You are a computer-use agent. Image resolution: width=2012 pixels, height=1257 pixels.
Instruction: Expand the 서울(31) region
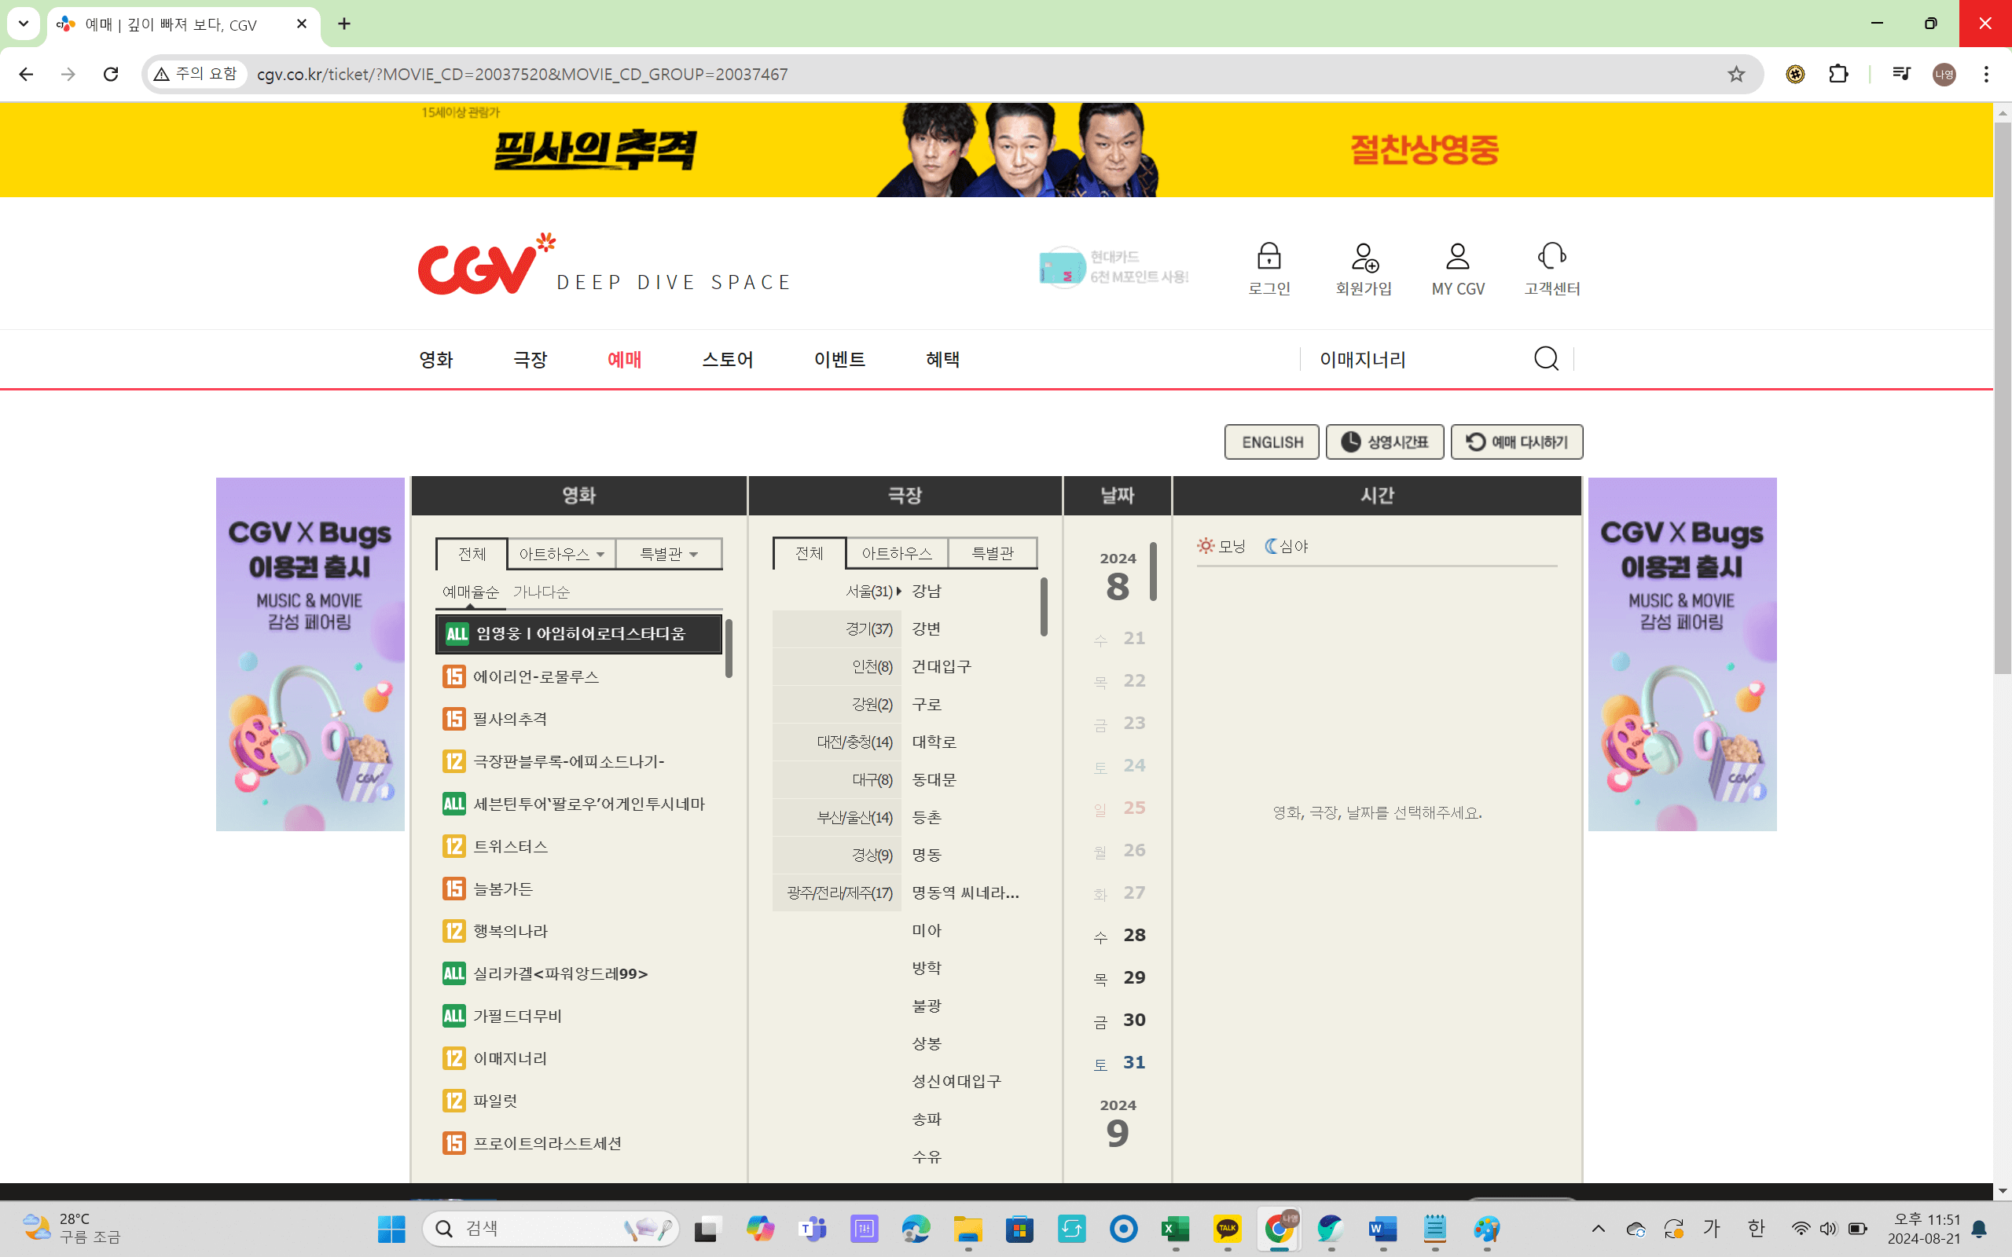point(836,591)
